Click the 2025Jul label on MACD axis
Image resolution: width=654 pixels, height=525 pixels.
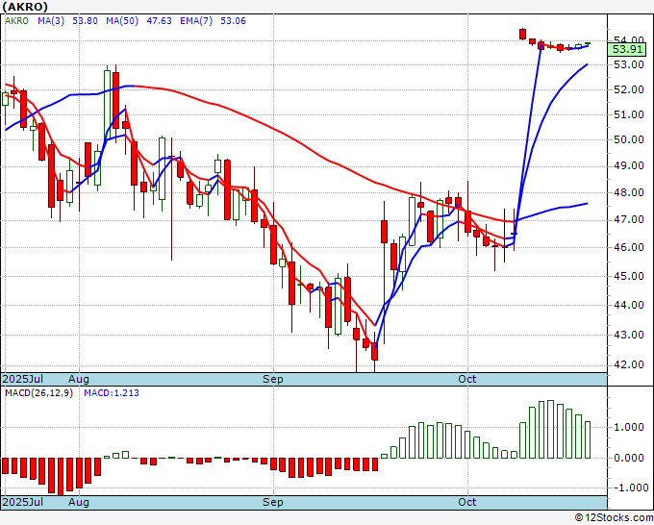(x=23, y=502)
